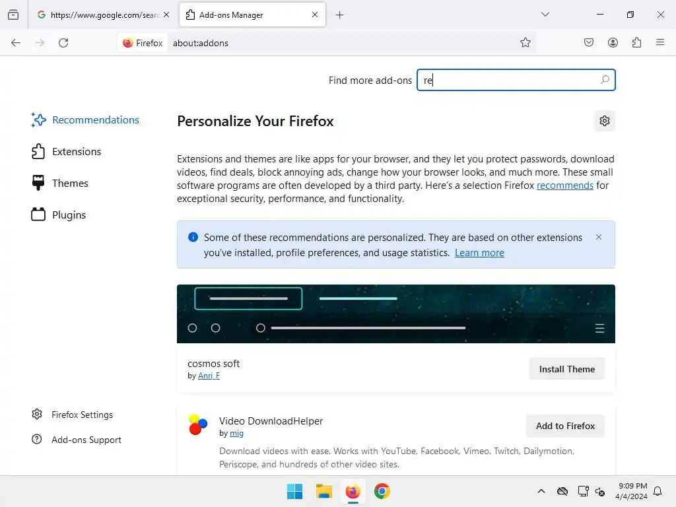Click muted volume tray icon
The height and width of the screenshot is (507, 676).
(x=600, y=491)
